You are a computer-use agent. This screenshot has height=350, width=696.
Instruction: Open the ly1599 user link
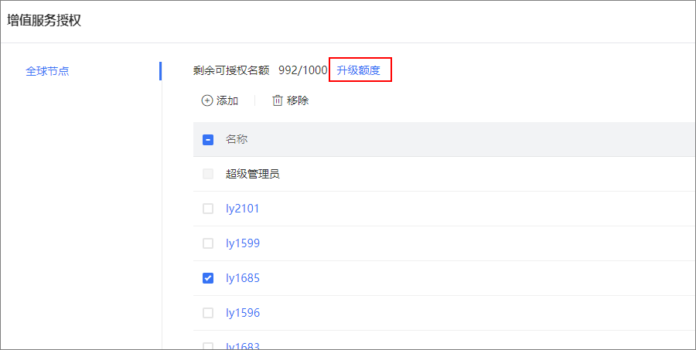[242, 243]
